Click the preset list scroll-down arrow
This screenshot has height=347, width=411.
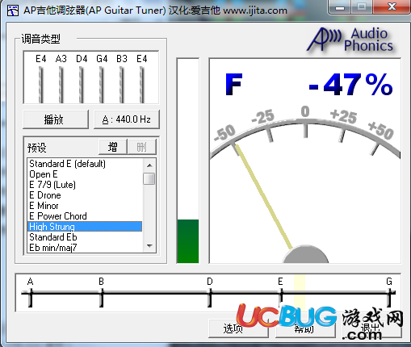pyautogui.click(x=149, y=246)
